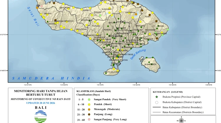The height and width of the screenshot is (123, 221).
Task: Click the light green station dot below BANJAR
Action: [x=100, y=16]
